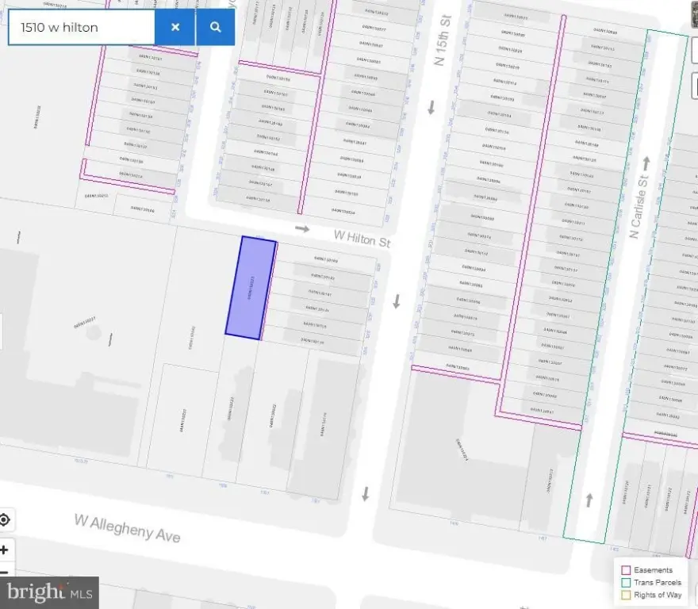Click the magnifier search button
Screen dimensions: 698x609
(x=215, y=27)
